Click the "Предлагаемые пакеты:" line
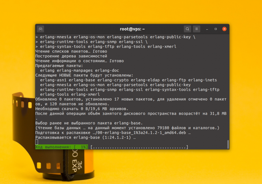Screen dimensions: 262x184 (59, 66)
